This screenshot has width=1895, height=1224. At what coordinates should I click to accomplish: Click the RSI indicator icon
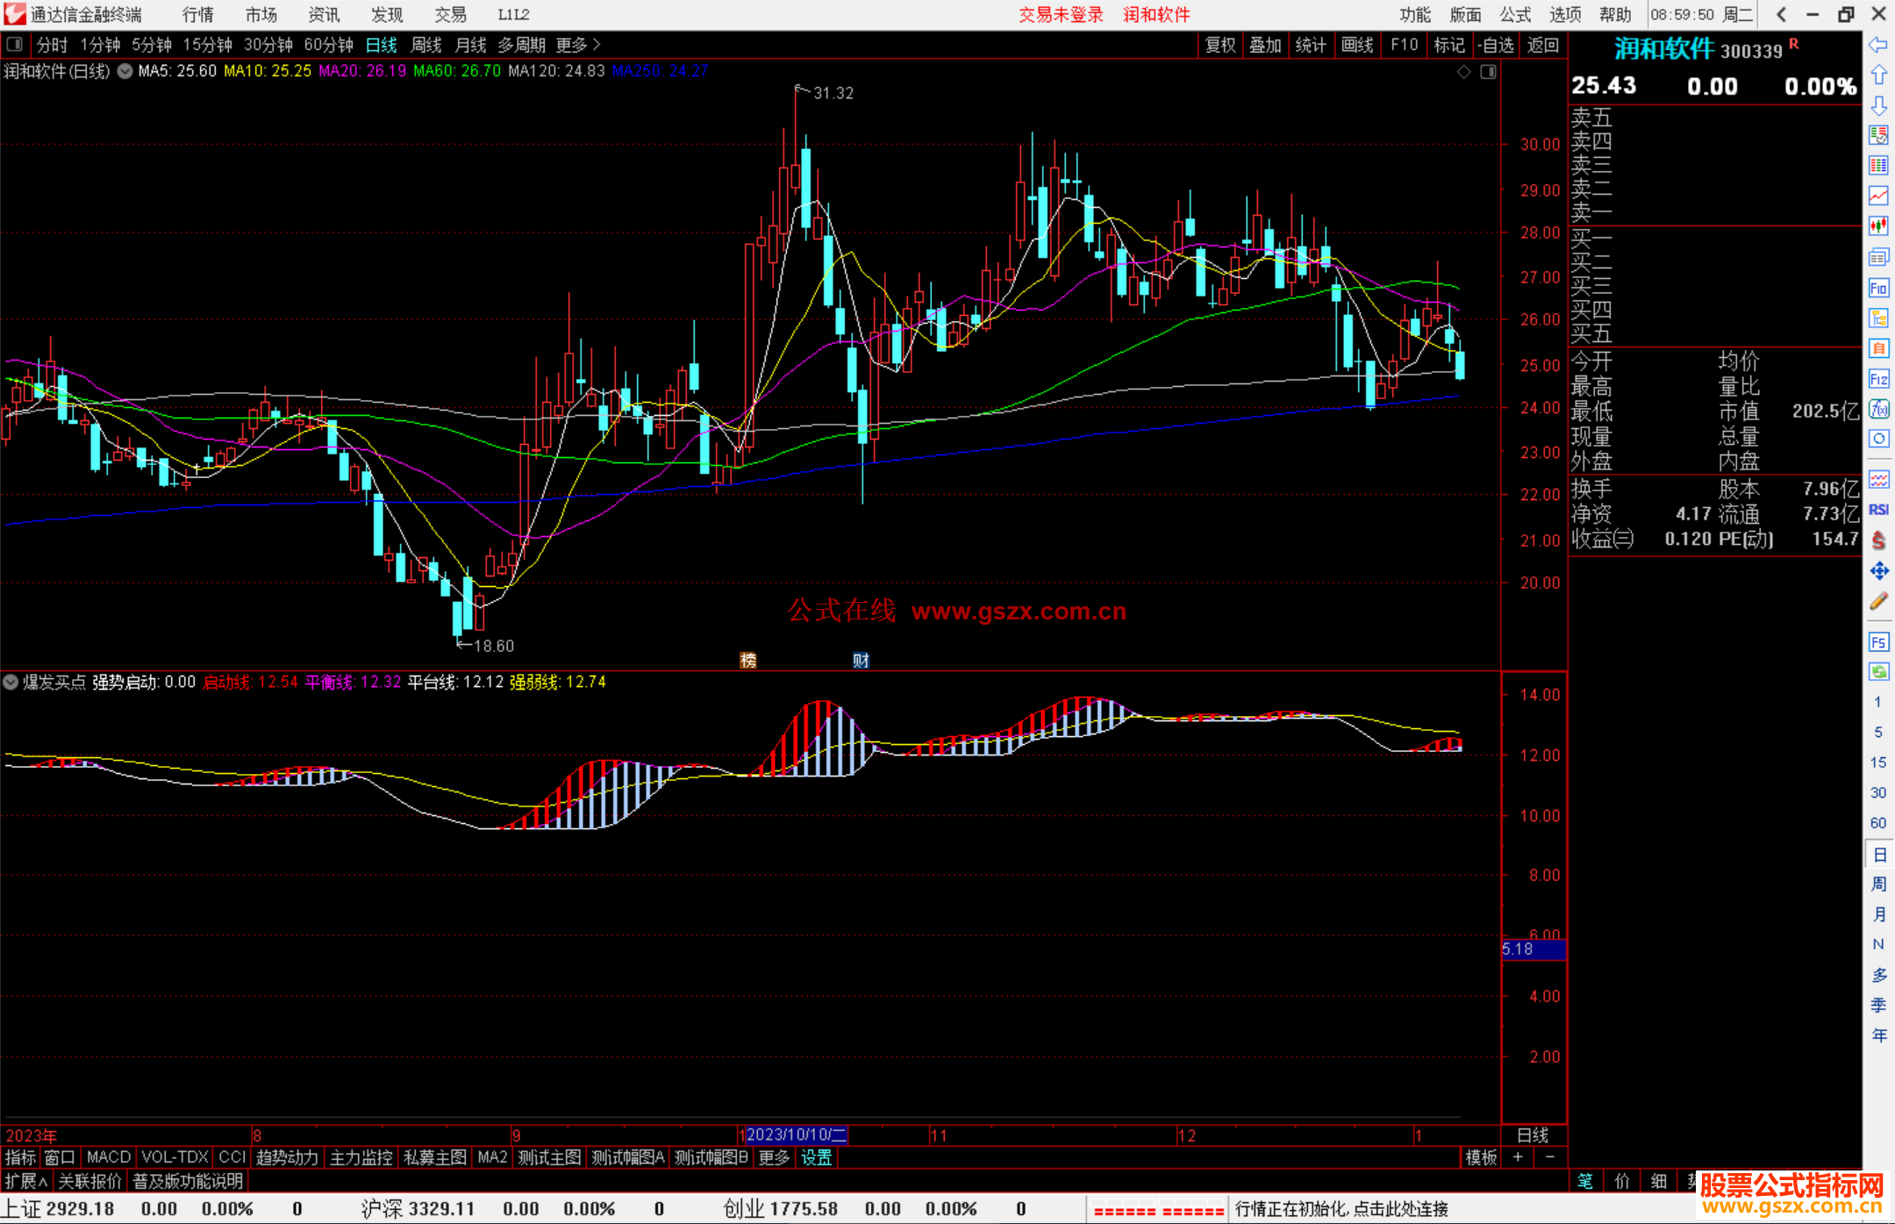pyautogui.click(x=1878, y=510)
